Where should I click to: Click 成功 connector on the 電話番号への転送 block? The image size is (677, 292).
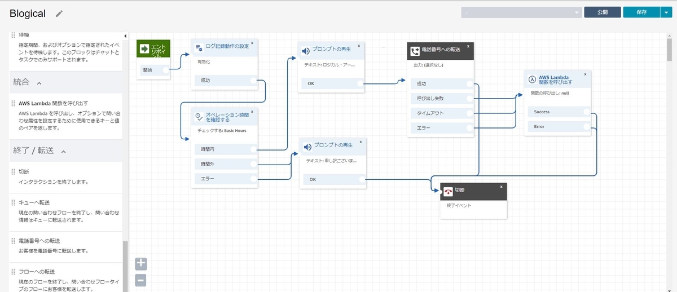(469, 83)
